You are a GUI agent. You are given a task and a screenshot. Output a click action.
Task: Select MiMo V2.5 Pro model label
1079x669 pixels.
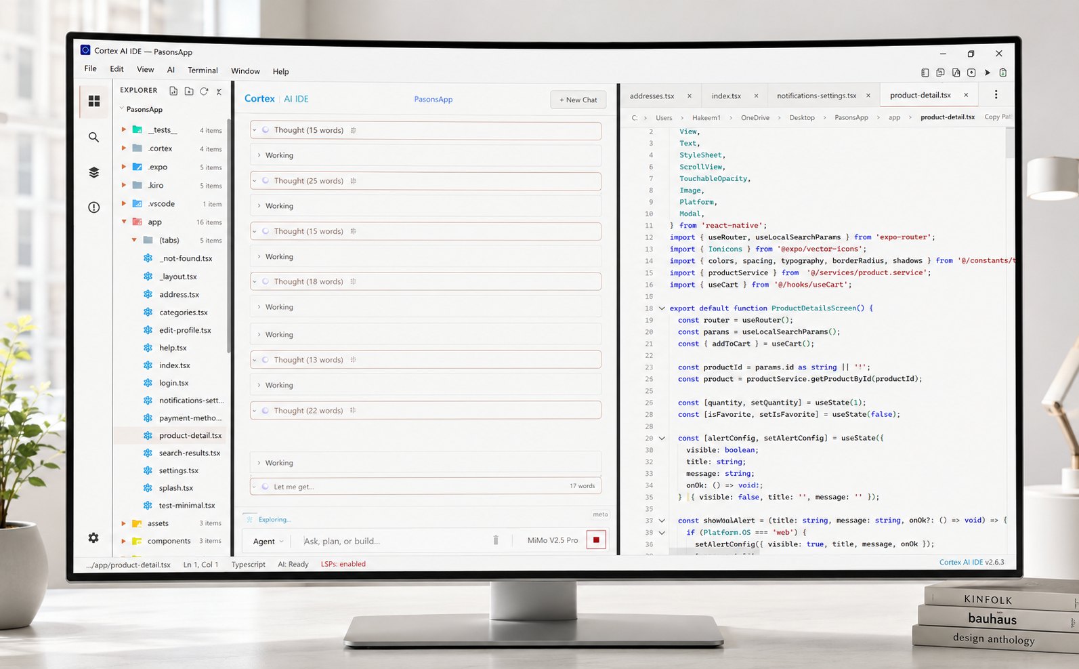click(x=553, y=540)
